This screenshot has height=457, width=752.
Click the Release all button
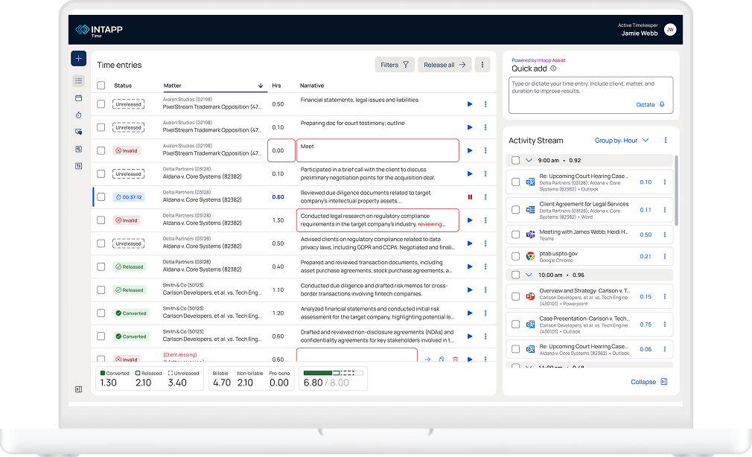click(x=444, y=65)
